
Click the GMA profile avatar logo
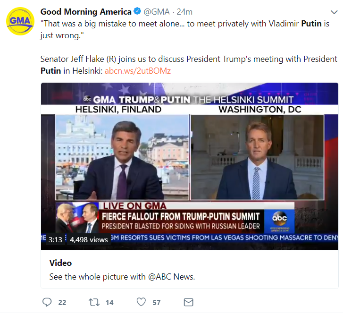[x=19, y=21]
